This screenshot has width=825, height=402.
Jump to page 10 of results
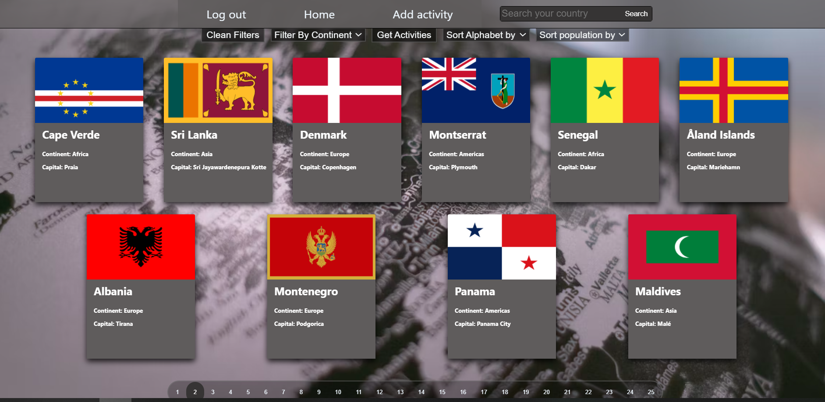(338, 392)
